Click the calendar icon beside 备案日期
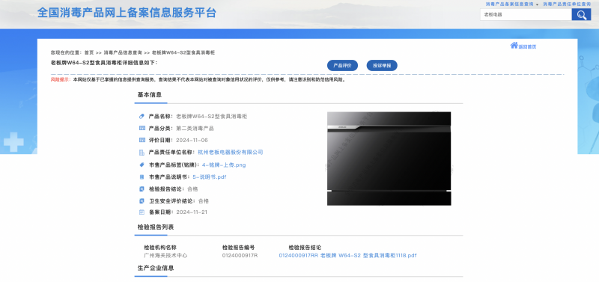599x282 pixels. 142,212
